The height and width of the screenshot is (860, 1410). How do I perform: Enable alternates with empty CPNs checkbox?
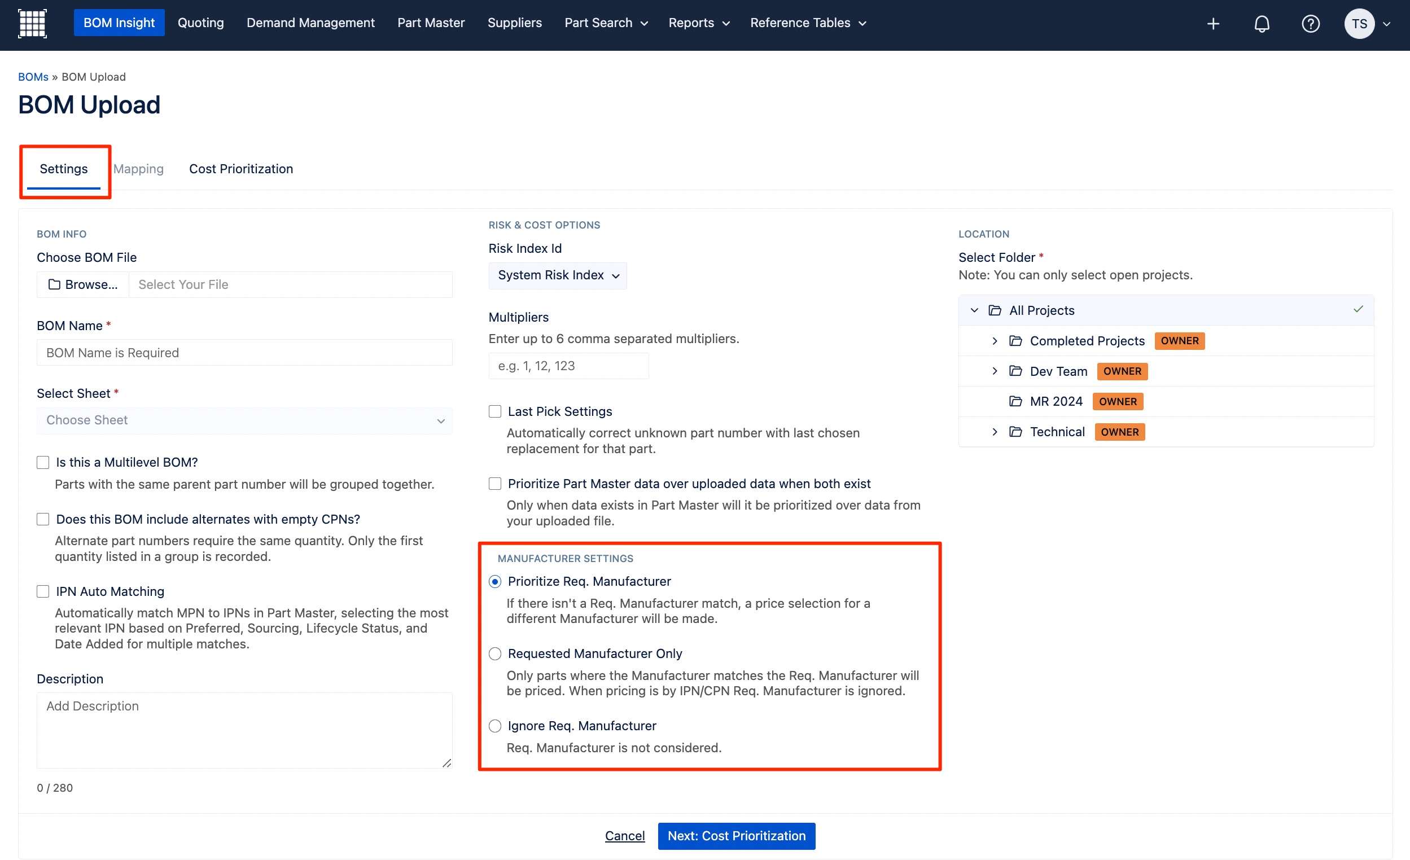[43, 519]
